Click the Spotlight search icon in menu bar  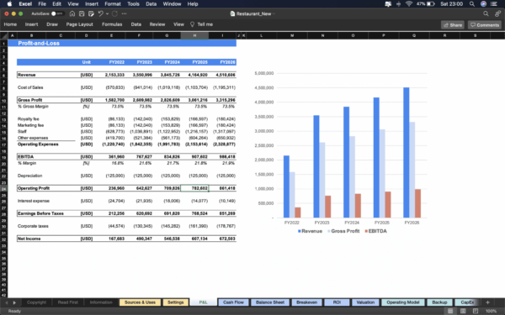(x=472, y=4)
